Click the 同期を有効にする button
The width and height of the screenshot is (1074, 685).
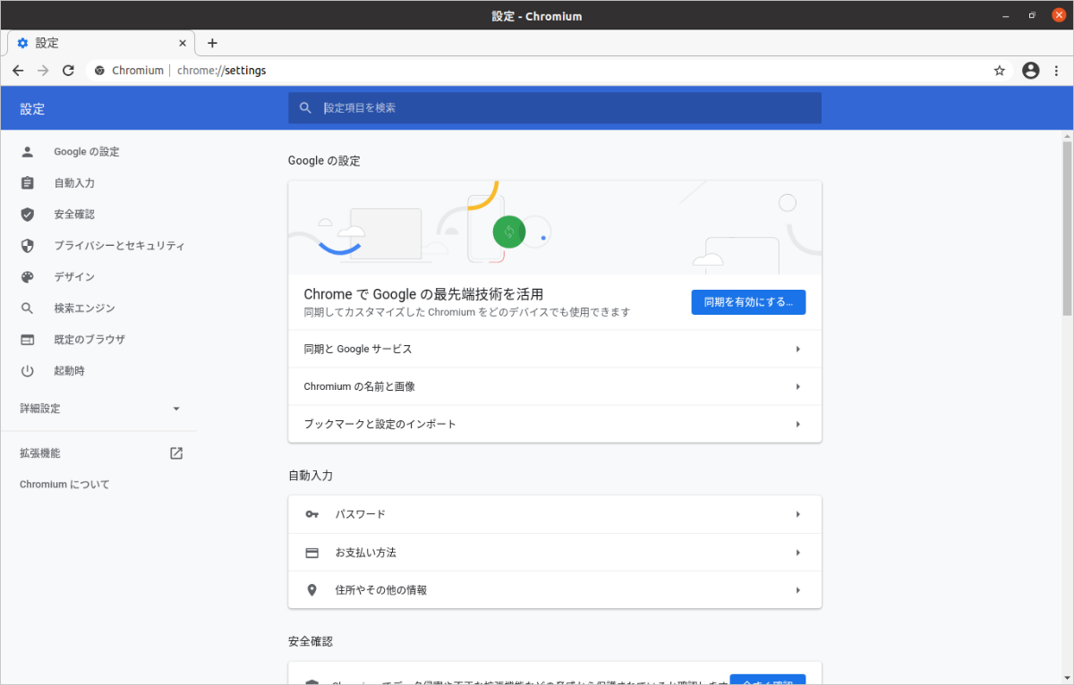pos(748,302)
